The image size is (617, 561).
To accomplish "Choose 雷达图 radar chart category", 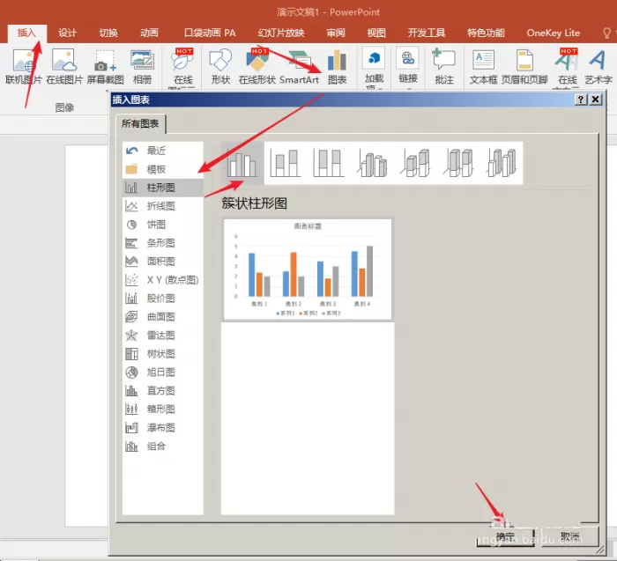I will click(163, 336).
